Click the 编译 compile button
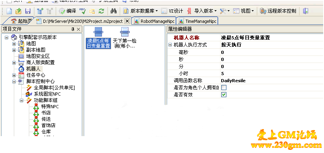324x153 pixels. point(68,11)
